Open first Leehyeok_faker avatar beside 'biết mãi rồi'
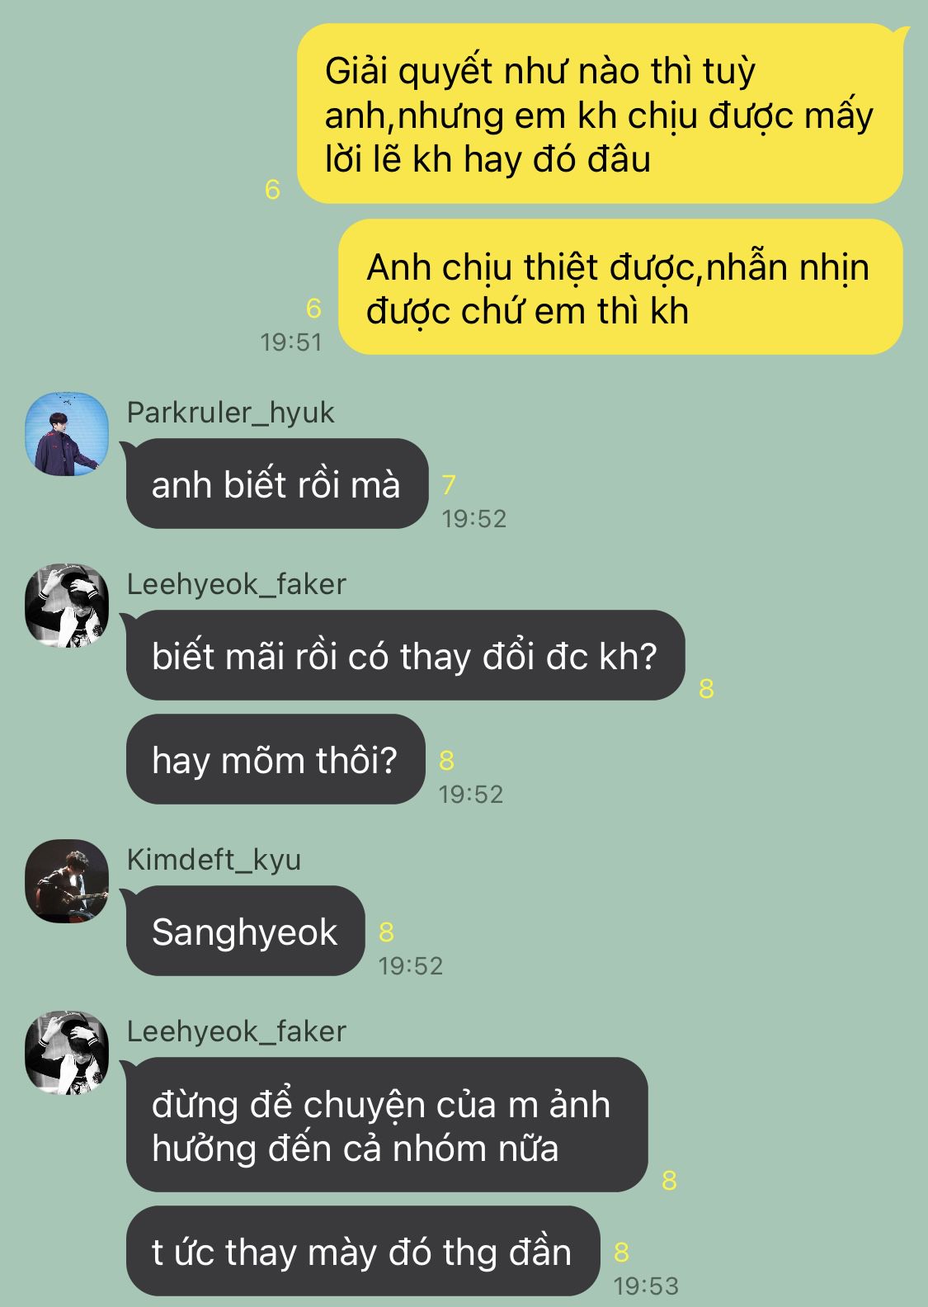928x1307 pixels. point(67,606)
